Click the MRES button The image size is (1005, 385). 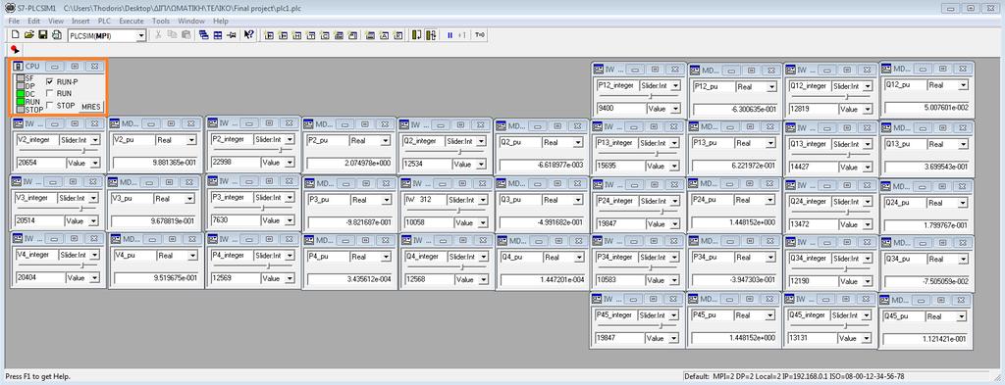coord(91,107)
